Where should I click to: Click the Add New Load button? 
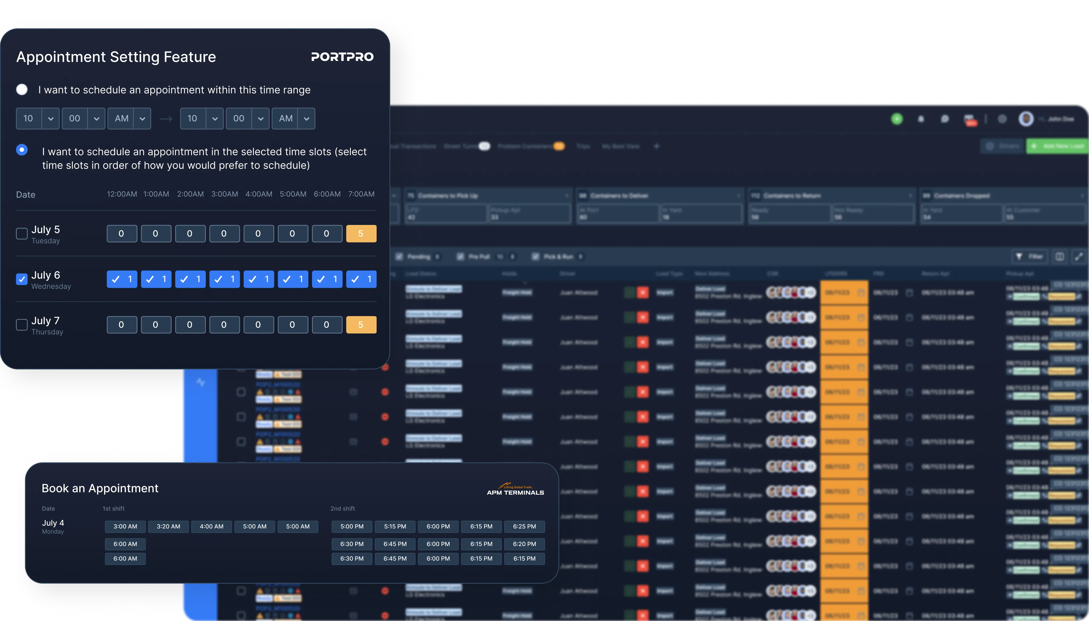point(1058,146)
